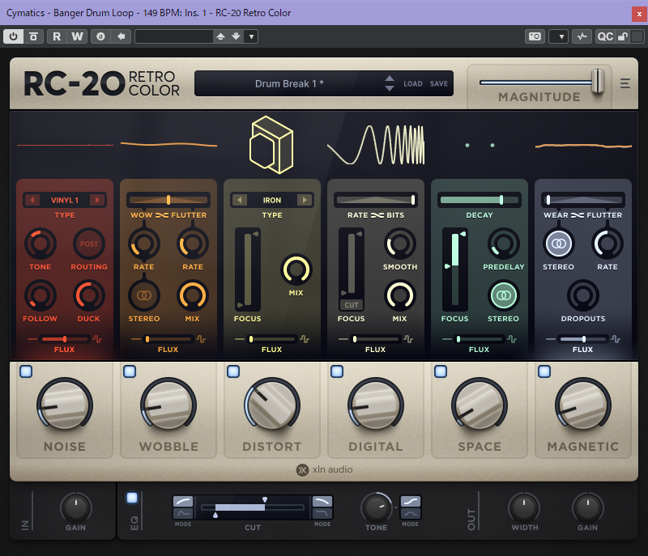Viewport: 648px width, 556px height.
Task: Click the digital SMOOTH knob
Action: coord(399,244)
